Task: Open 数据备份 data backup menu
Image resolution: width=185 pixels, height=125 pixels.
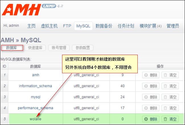Action: pyautogui.click(x=104, y=26)
